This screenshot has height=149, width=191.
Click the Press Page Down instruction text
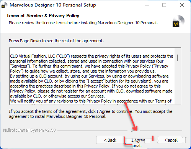pyautogui.click(x=56, y=41)
